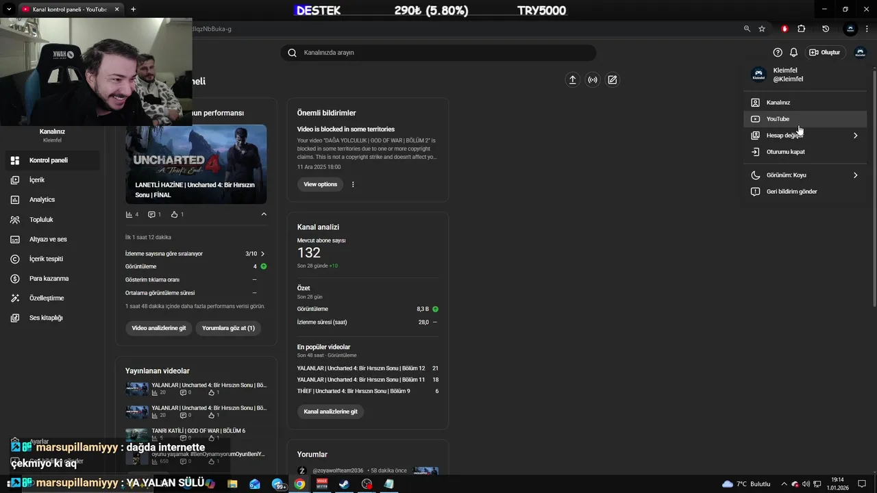Open the Windows notification center icon
This screenshot has width=877, height=493.
[x=862, y=484]
